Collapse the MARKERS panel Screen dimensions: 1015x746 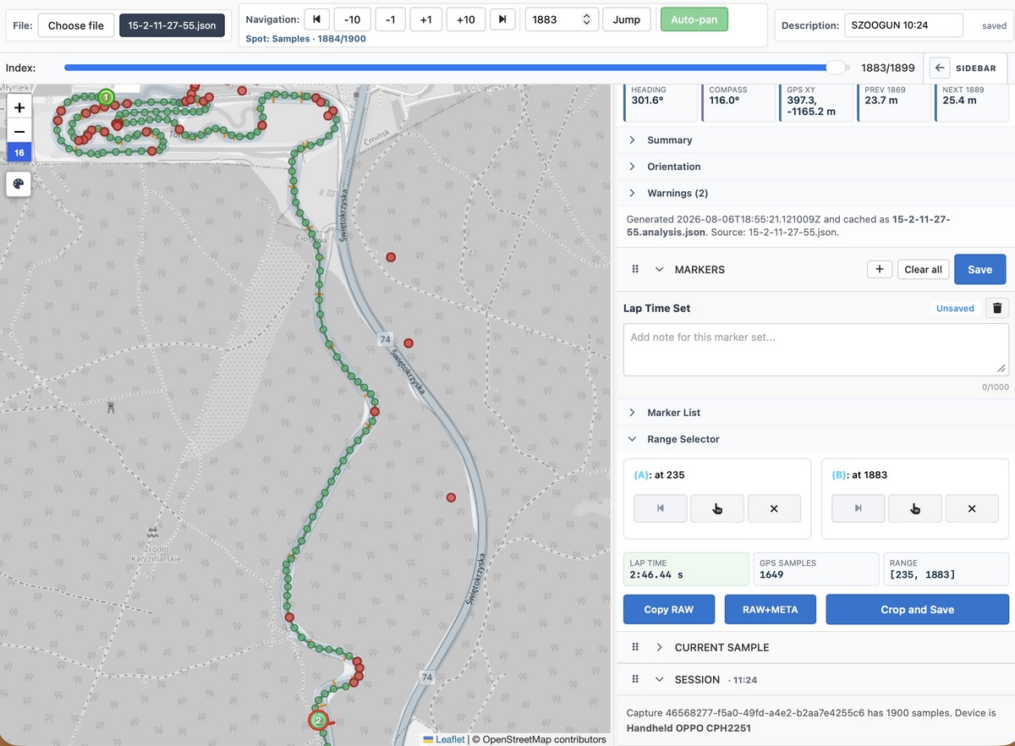(660, 270)
